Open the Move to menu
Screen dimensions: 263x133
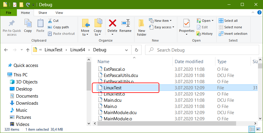tap(85, 28)
